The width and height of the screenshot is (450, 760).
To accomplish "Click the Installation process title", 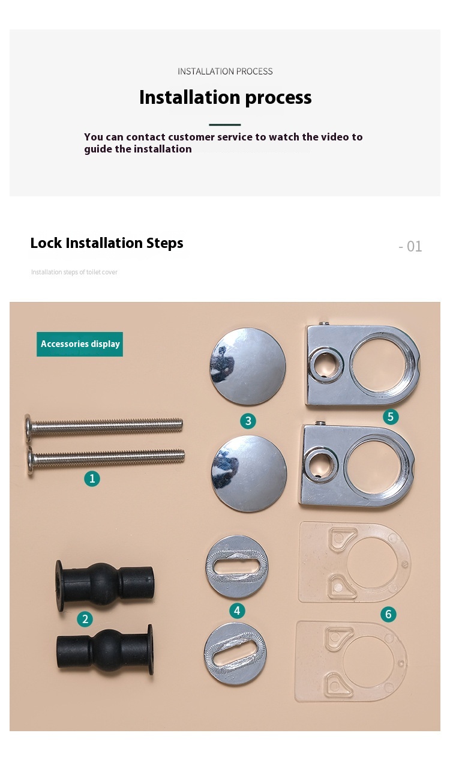I will pos(226,97).
